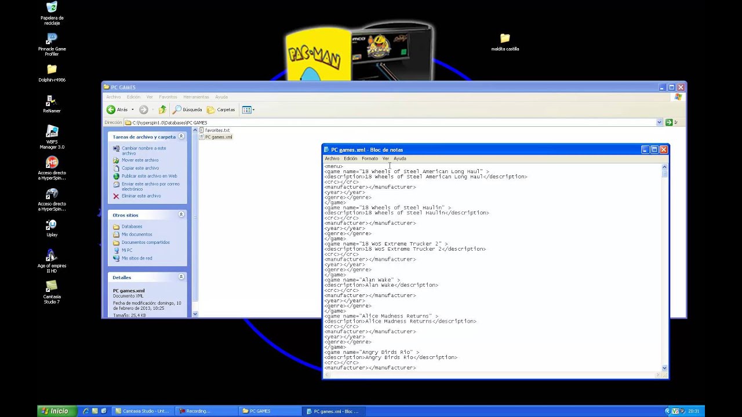
Task: Click Cambiar nombre a este archivo
Action: (143, 151)
